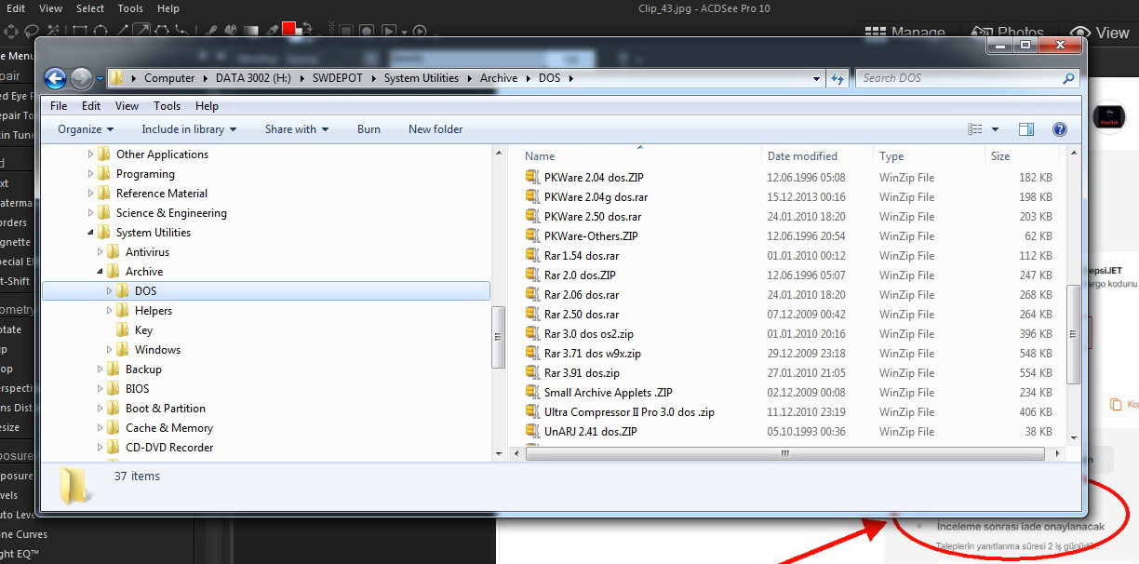Select the Rectangle tool in ACDSee toolbar
Screen dimensions: 1139x564
pos(79,31)
